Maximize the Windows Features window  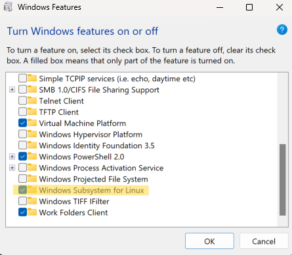click(249, 7)
